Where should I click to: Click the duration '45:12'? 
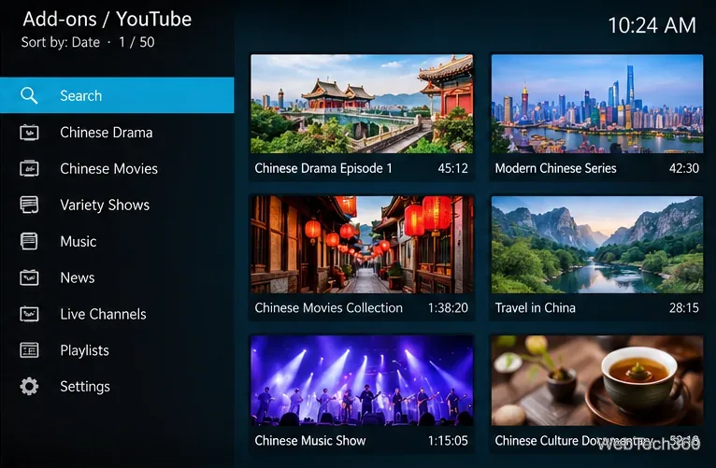point(453,168)
